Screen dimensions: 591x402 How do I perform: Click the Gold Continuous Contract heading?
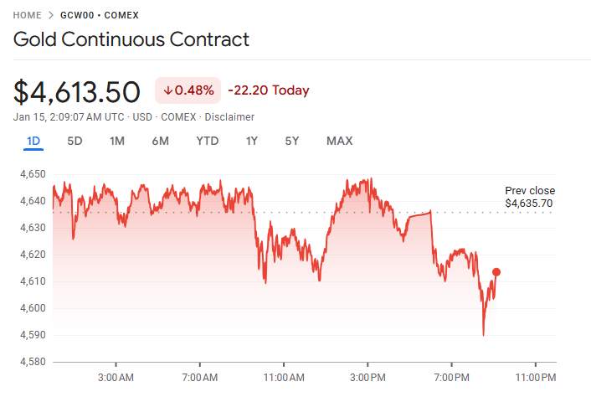131,39
